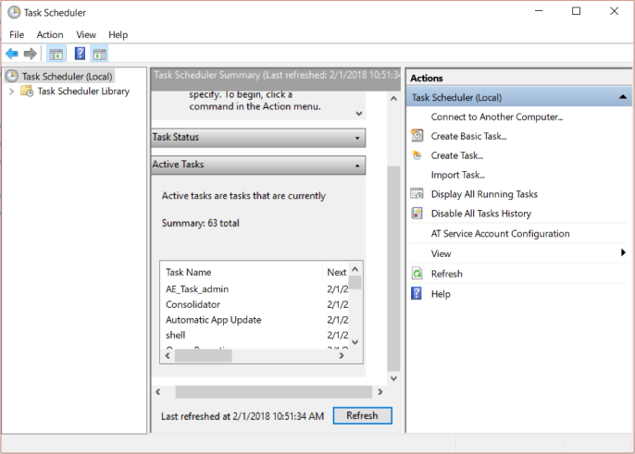Click Disable All Tasks History action
This screenshot has width=635, height=454.
481,214
